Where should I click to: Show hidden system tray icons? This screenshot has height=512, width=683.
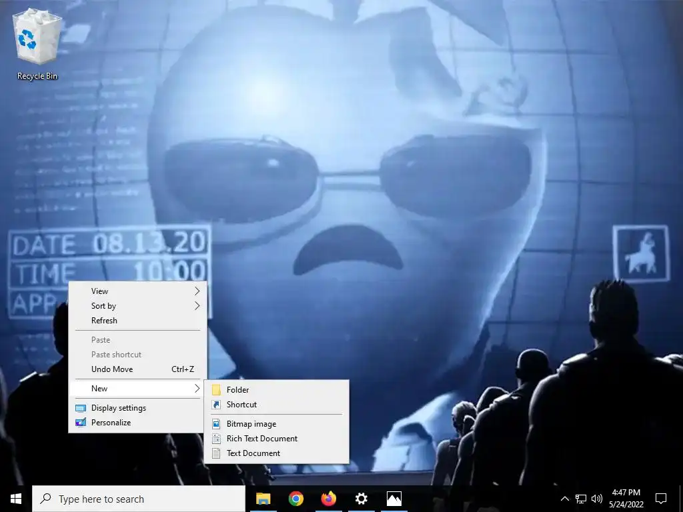(x=564, y=499)
